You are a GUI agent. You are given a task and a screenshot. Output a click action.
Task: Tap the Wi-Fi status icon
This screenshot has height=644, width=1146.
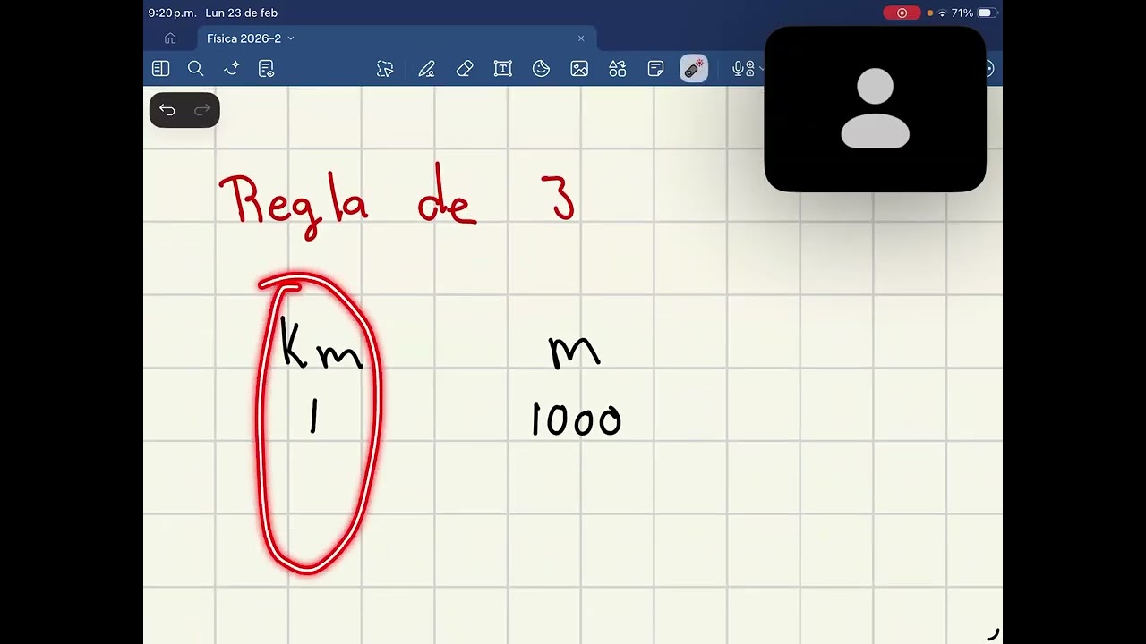942,13
